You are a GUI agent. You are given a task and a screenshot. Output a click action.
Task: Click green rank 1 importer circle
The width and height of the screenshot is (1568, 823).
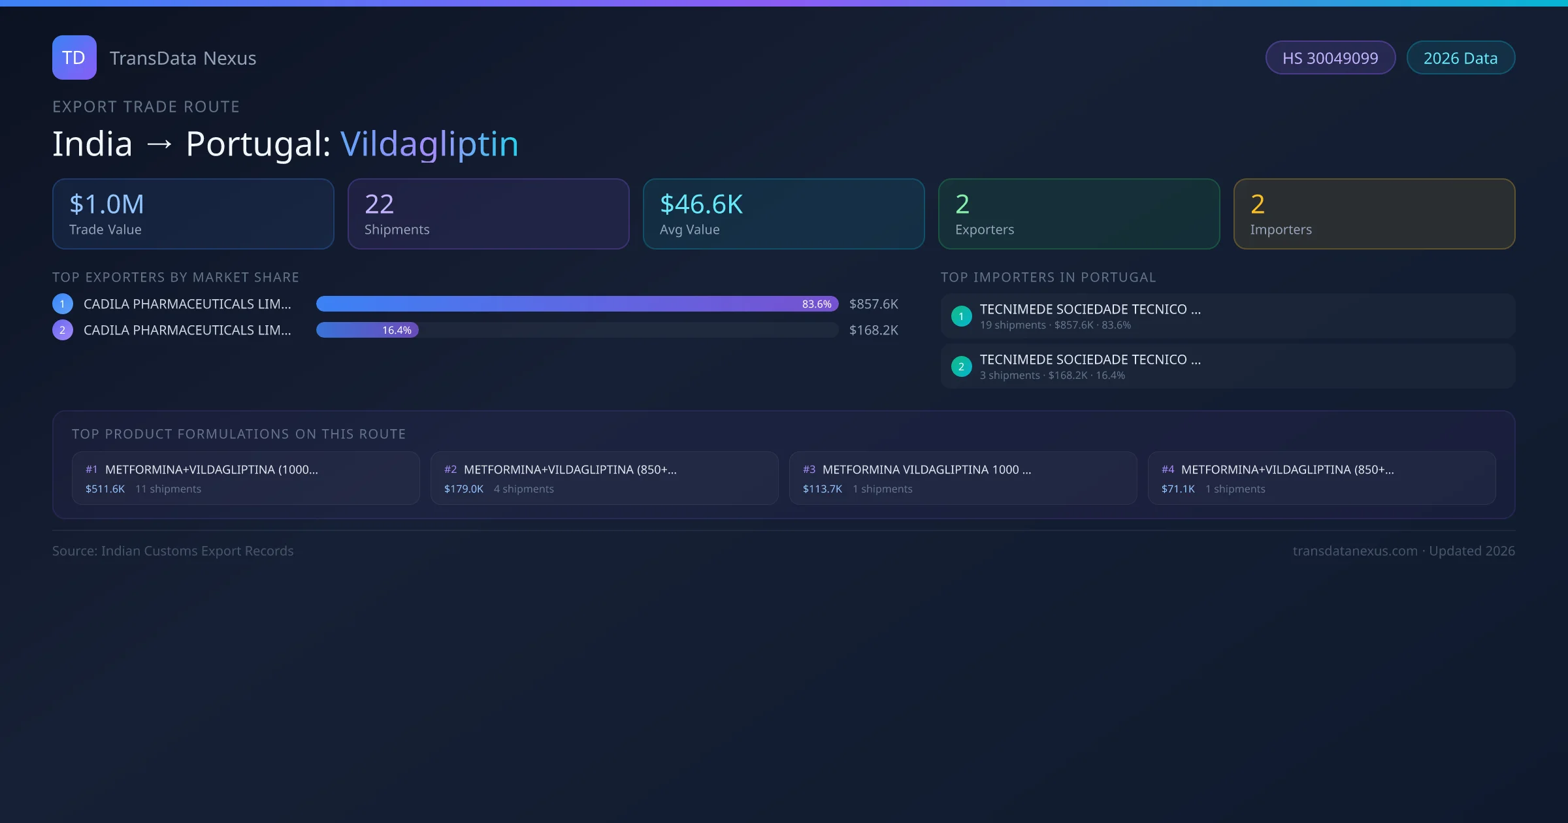point(961,316)
